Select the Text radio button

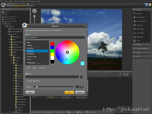[26, 35]
